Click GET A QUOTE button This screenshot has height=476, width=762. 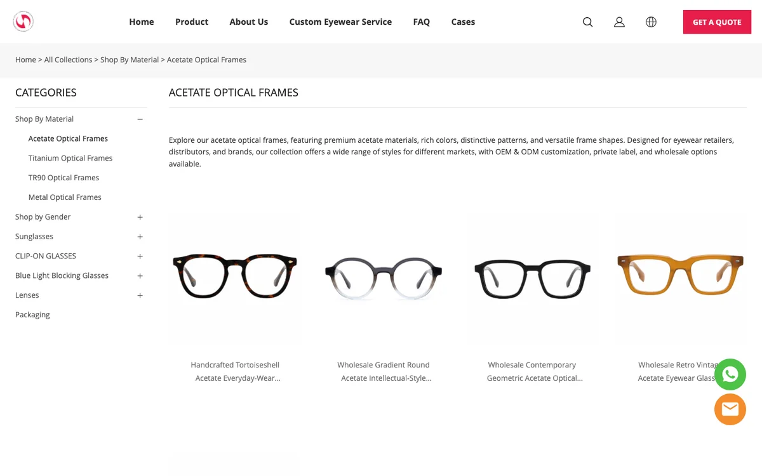tap(717, 22)
